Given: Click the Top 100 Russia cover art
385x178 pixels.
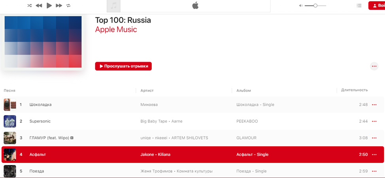Looking at the screenshot, I should [x=43, y=42].
